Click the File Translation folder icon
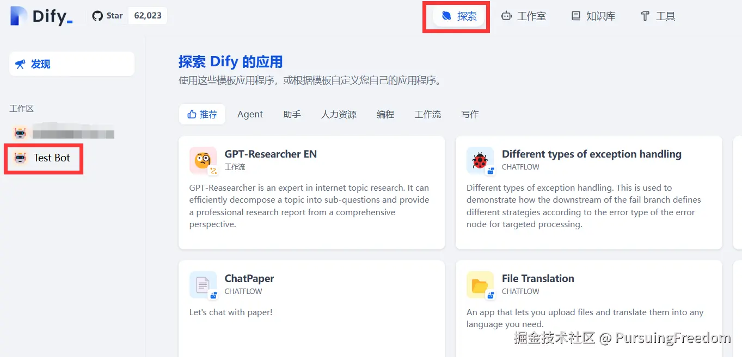 click(x=480, y=284)
